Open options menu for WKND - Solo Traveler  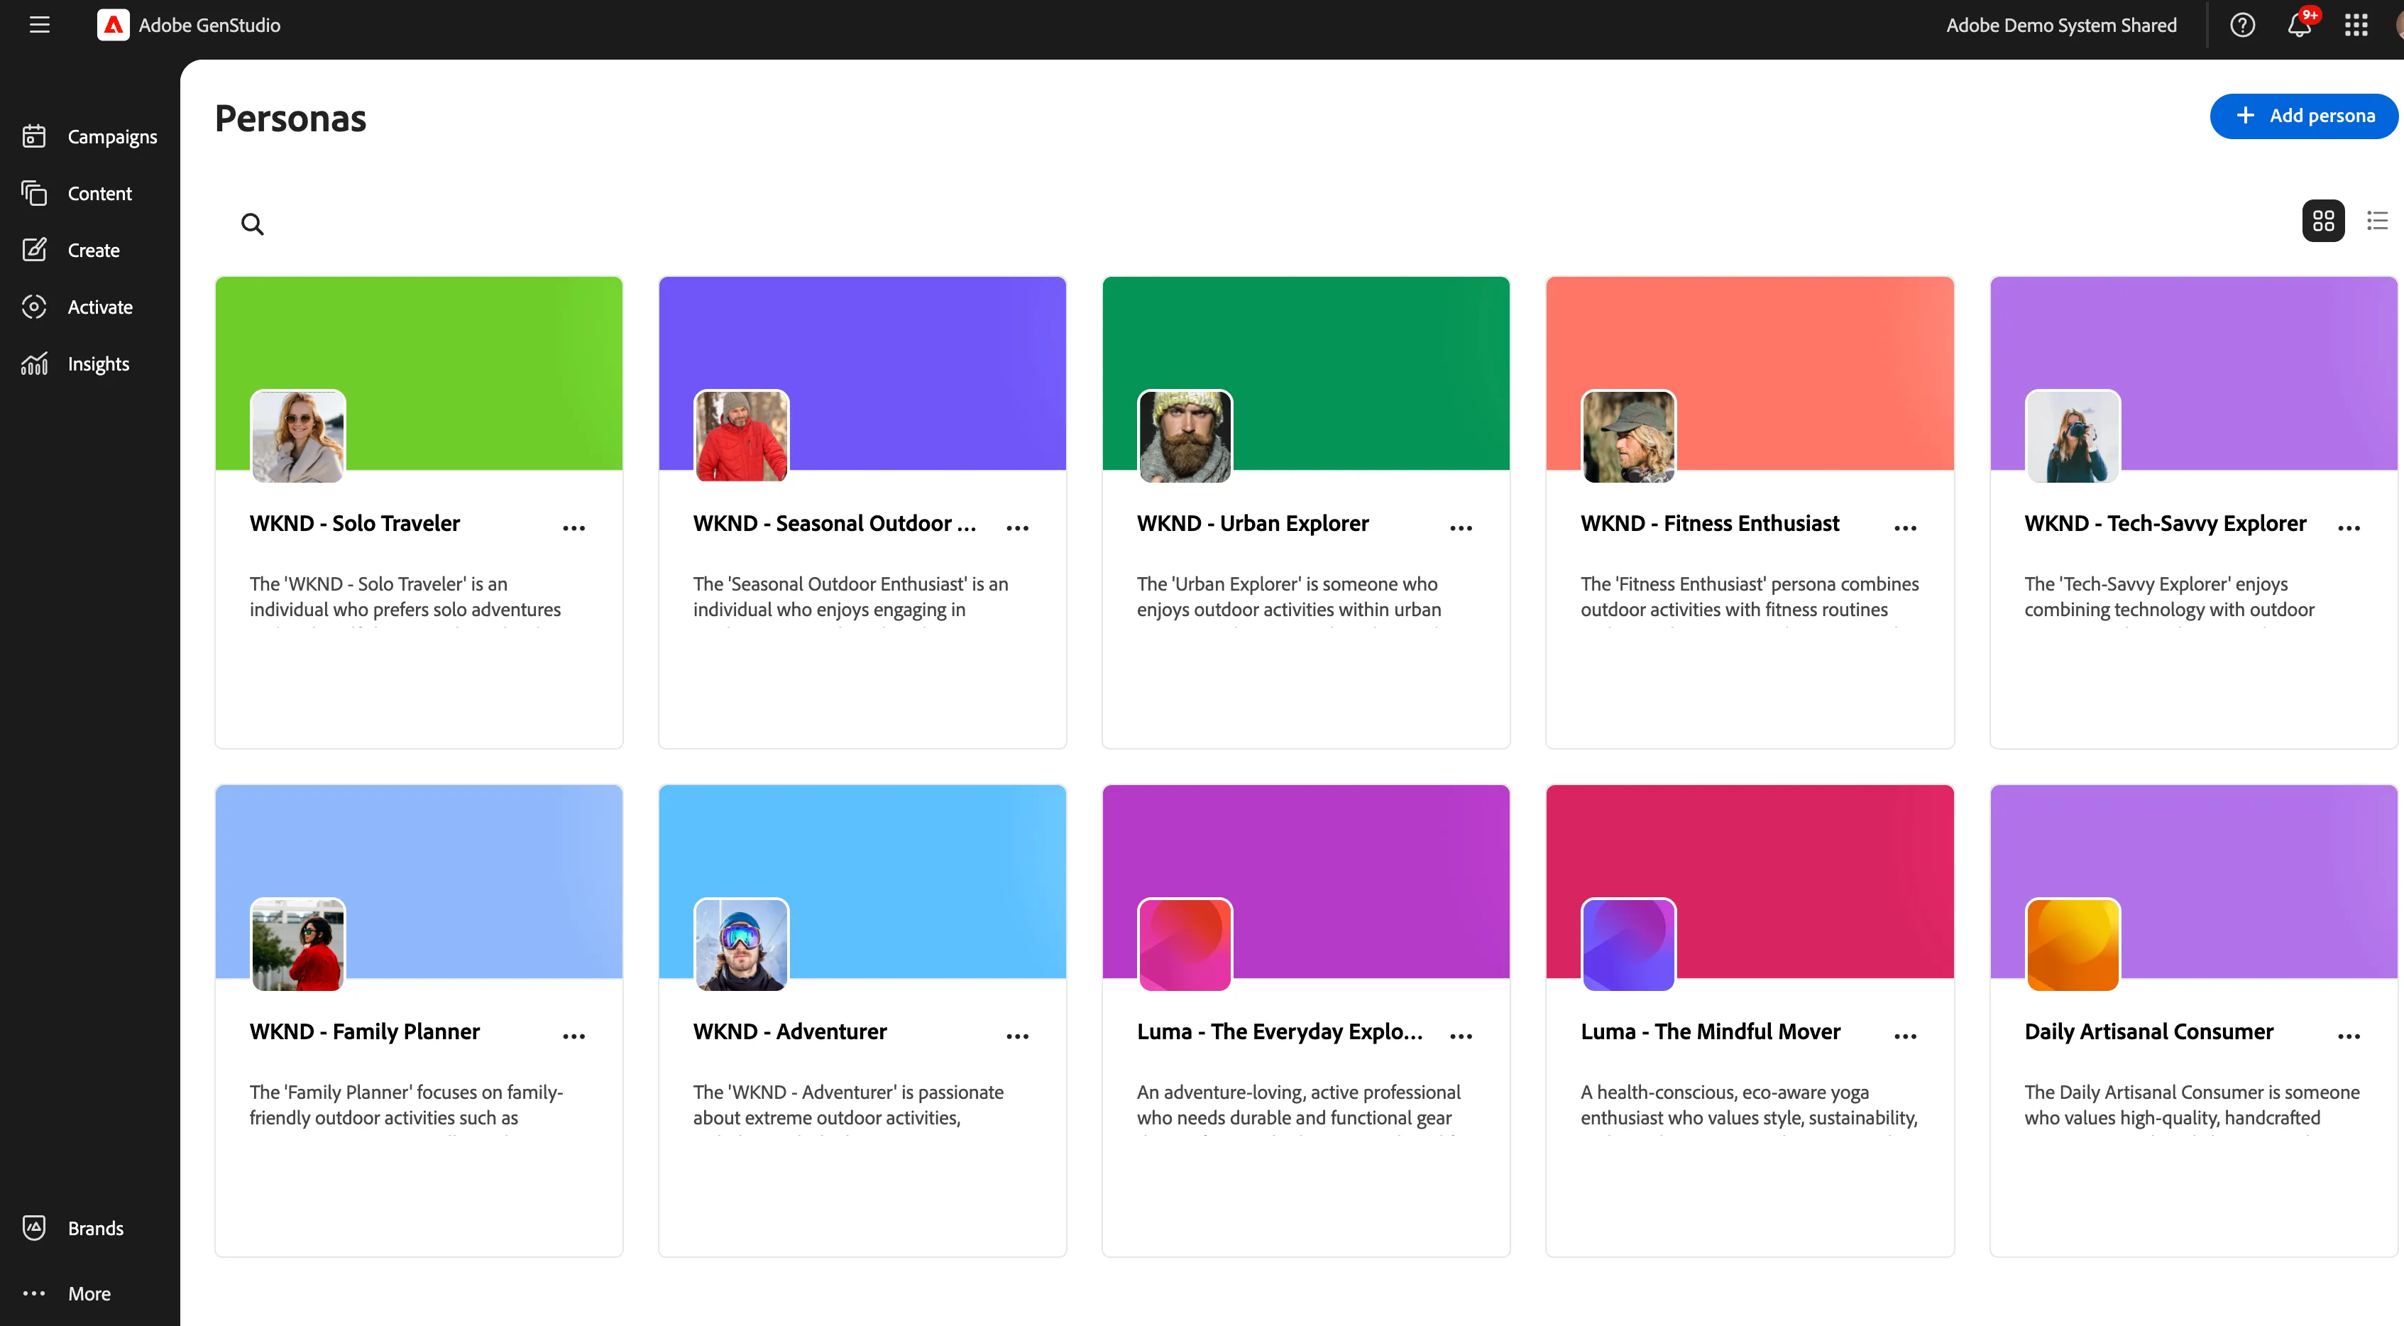pos(574,527)
